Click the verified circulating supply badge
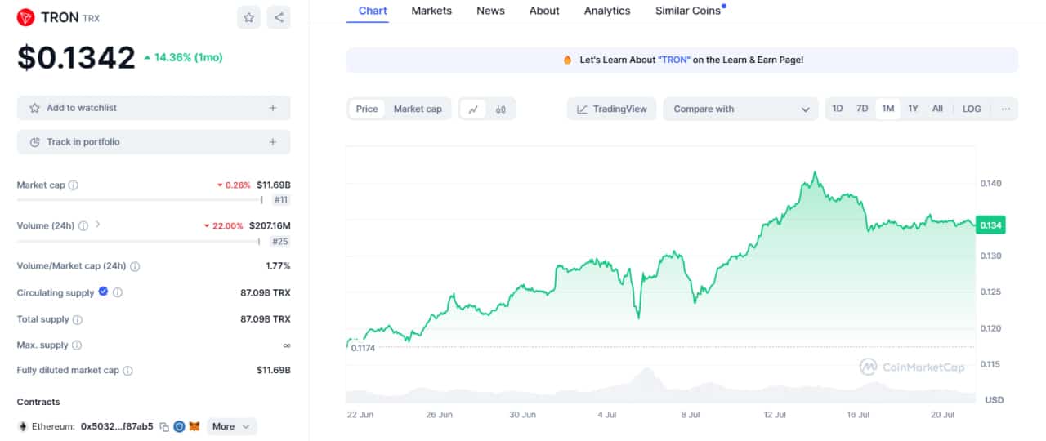The width and height of the screenshot is (1046, 441). 103,292
